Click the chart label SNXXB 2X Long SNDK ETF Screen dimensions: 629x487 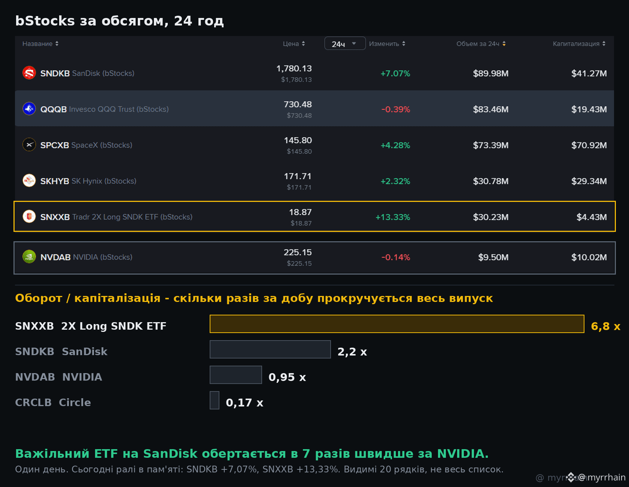(x=91, y=326)
